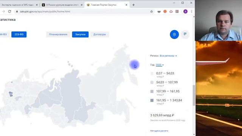
Task: Open the purple profile avatar
Action: pyautogui.click(x=185, y=11)
